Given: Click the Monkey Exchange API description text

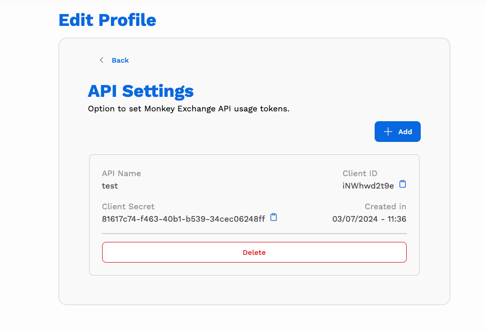Looking at the screenshot, I should coord(188,109).
